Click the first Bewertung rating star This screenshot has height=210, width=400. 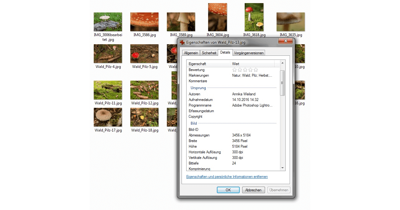click(x=235, y=70)
